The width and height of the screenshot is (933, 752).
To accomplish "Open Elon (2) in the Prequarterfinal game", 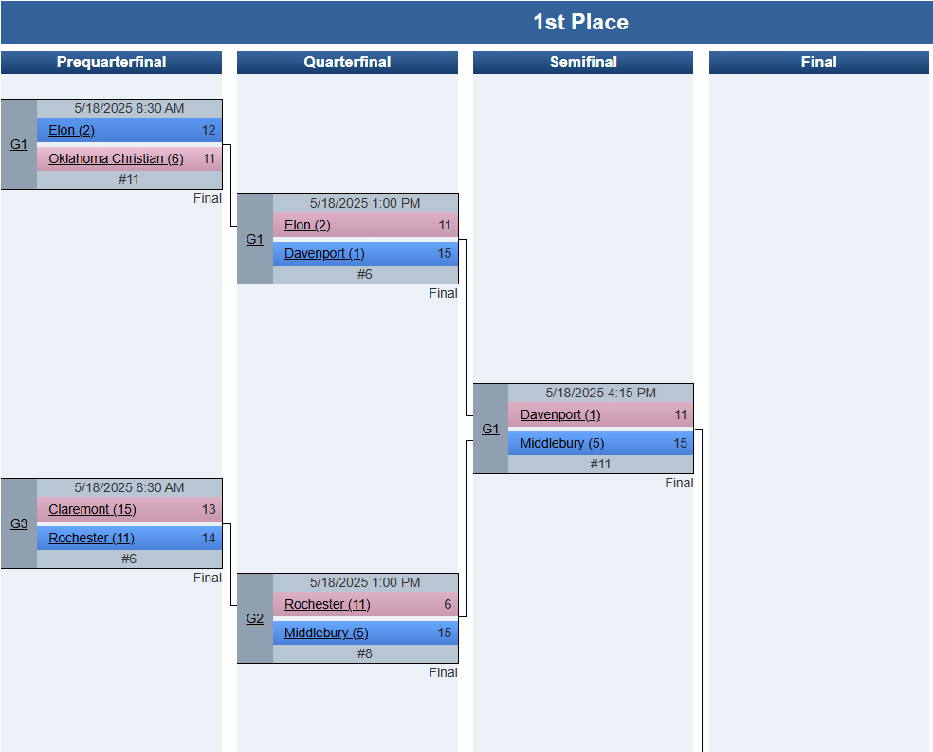I will 71,130.
